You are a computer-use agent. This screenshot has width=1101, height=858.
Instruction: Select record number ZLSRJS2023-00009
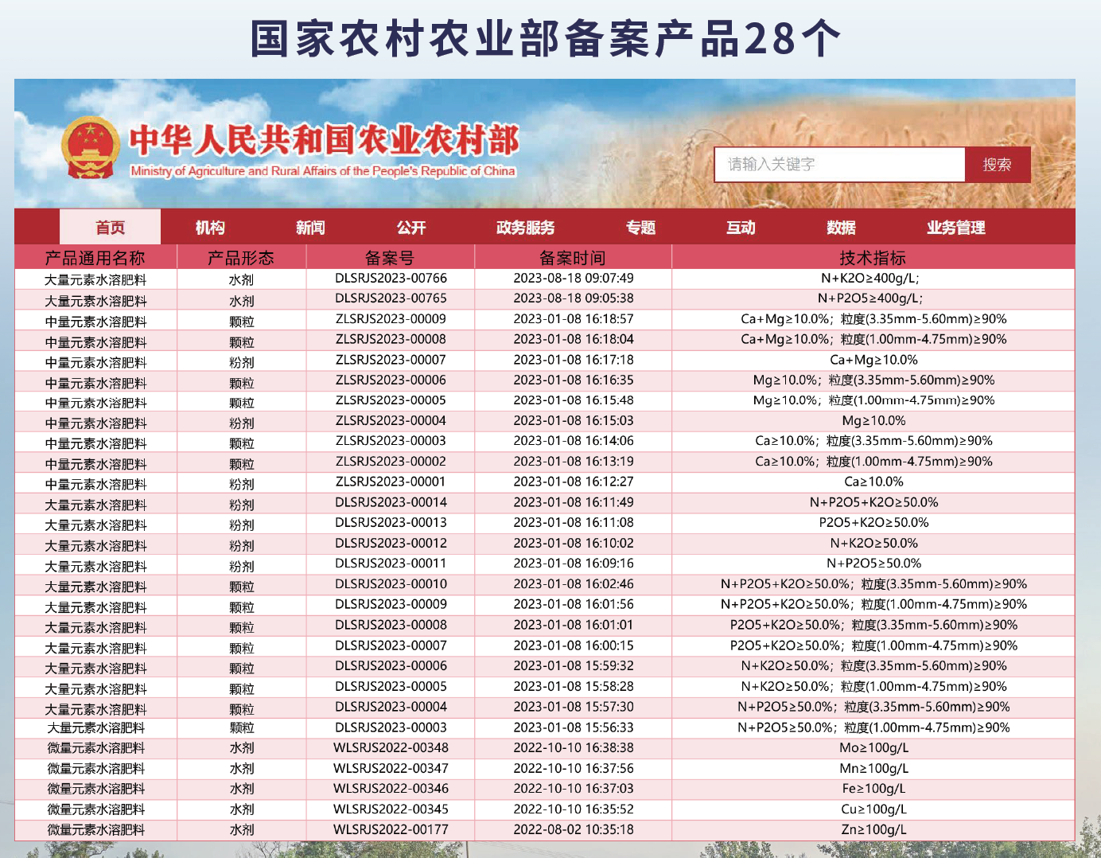391,318
